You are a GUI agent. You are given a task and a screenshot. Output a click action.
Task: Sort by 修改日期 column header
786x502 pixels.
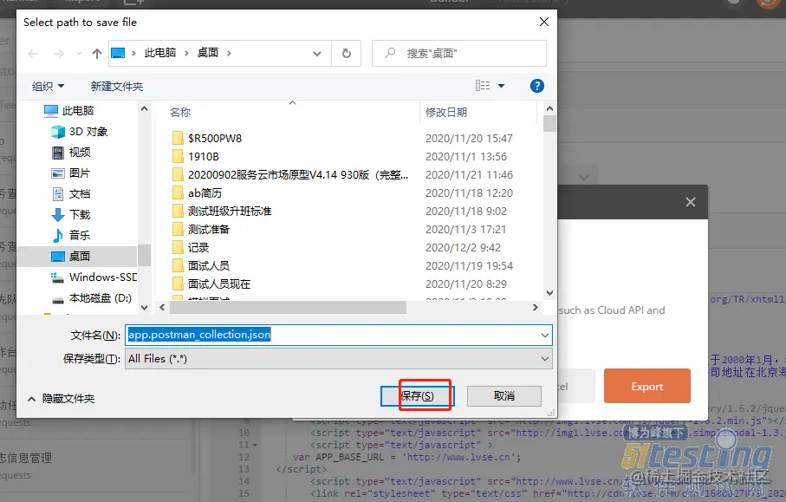click(x=446, y=113)
